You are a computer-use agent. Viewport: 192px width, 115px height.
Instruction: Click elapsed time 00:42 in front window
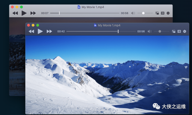tap(61, 31)
